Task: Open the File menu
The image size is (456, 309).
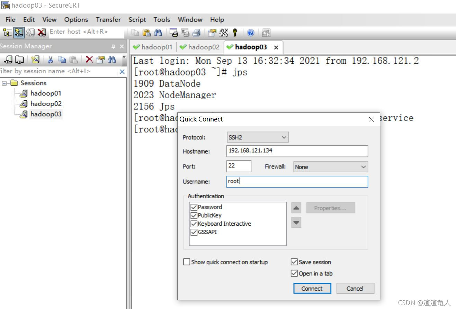Action: 10,20
